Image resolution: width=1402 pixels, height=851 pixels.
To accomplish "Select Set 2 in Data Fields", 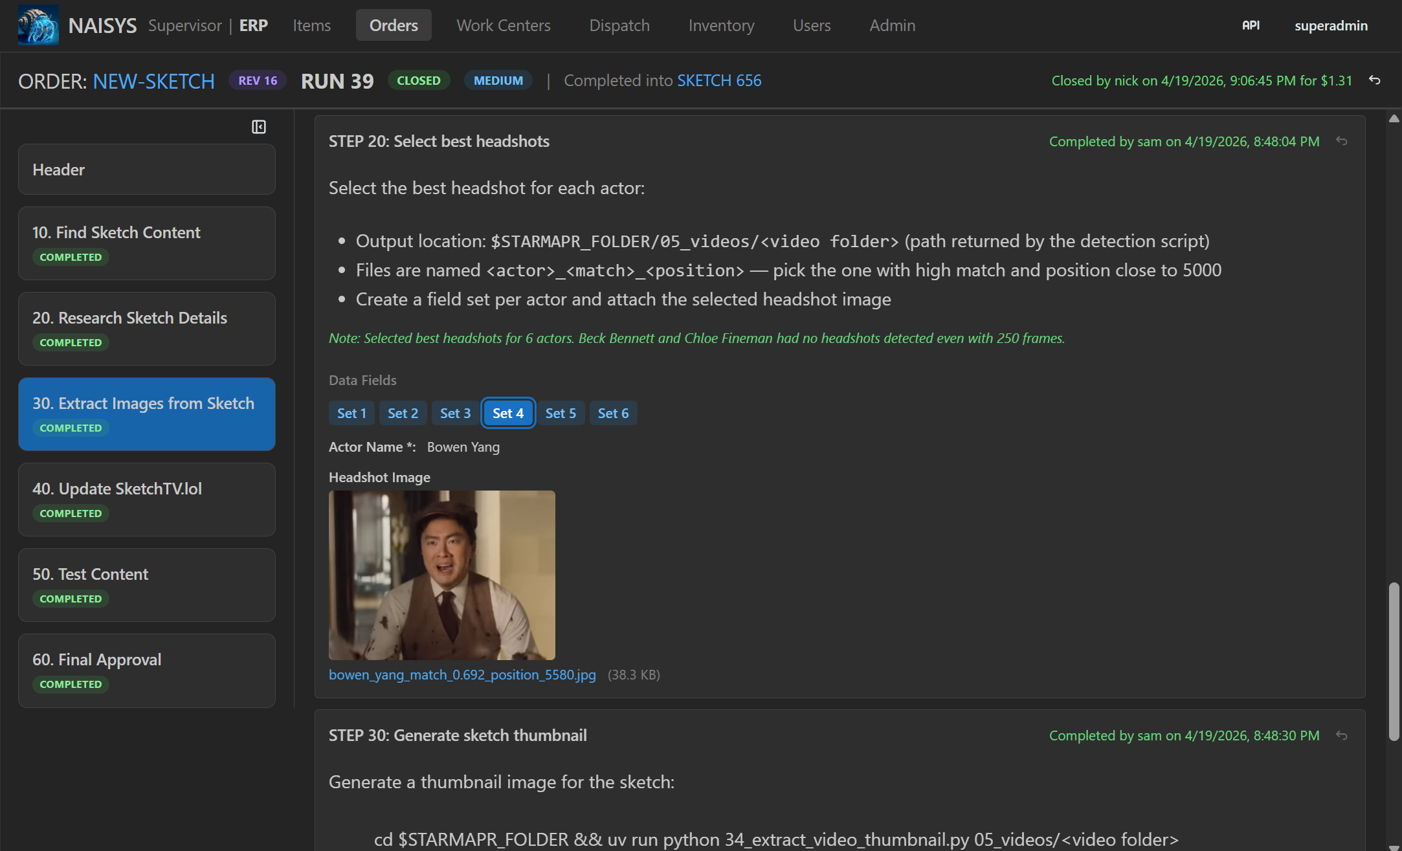I will pyautogui.click(x=403, y=413).
